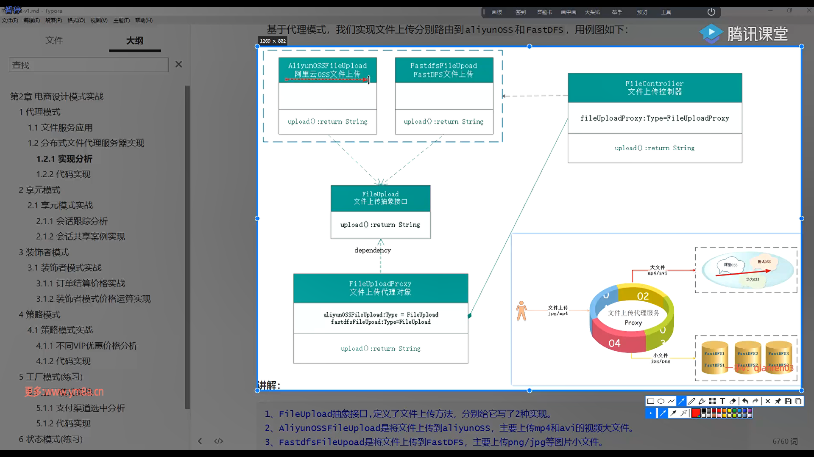Choose the highlighter marker tool
The height and width of the screenshot is (457, 814).
(702, 401)
